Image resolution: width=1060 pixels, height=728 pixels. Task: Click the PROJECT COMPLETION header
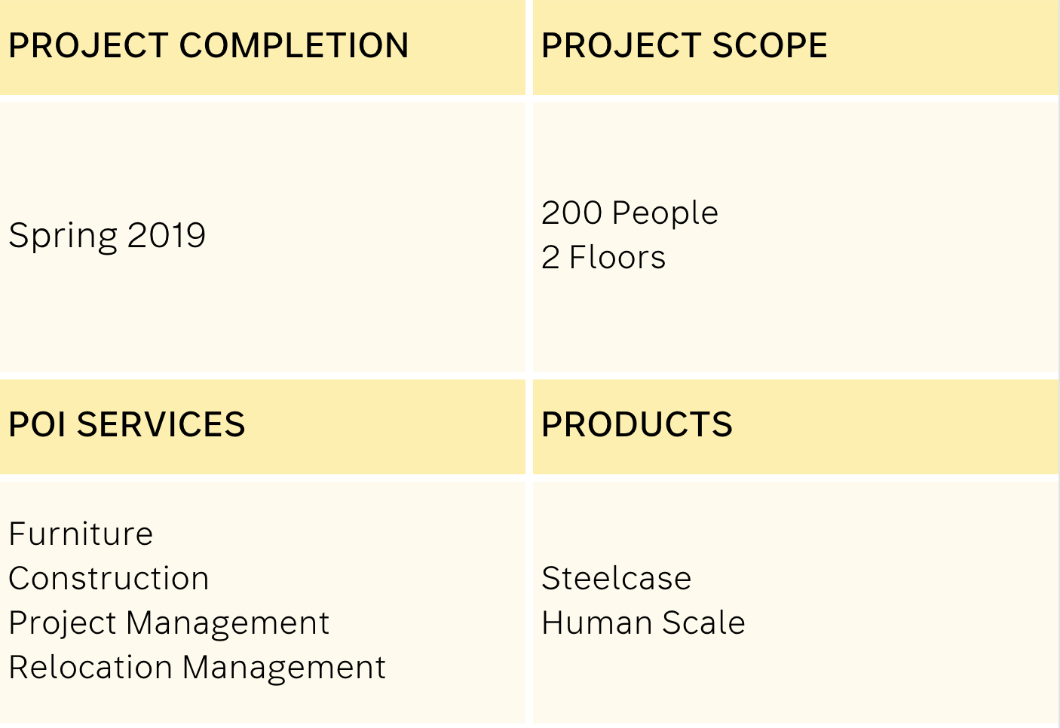click(208, 45)
